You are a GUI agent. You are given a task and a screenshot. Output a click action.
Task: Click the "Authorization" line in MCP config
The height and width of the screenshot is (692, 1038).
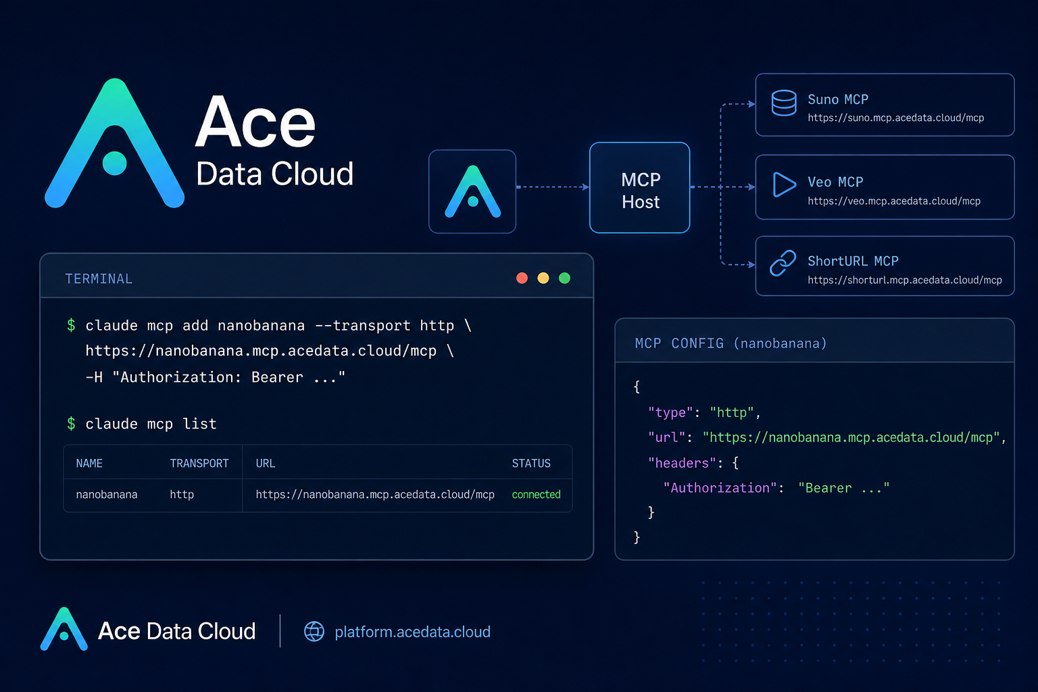coord(776,488)
